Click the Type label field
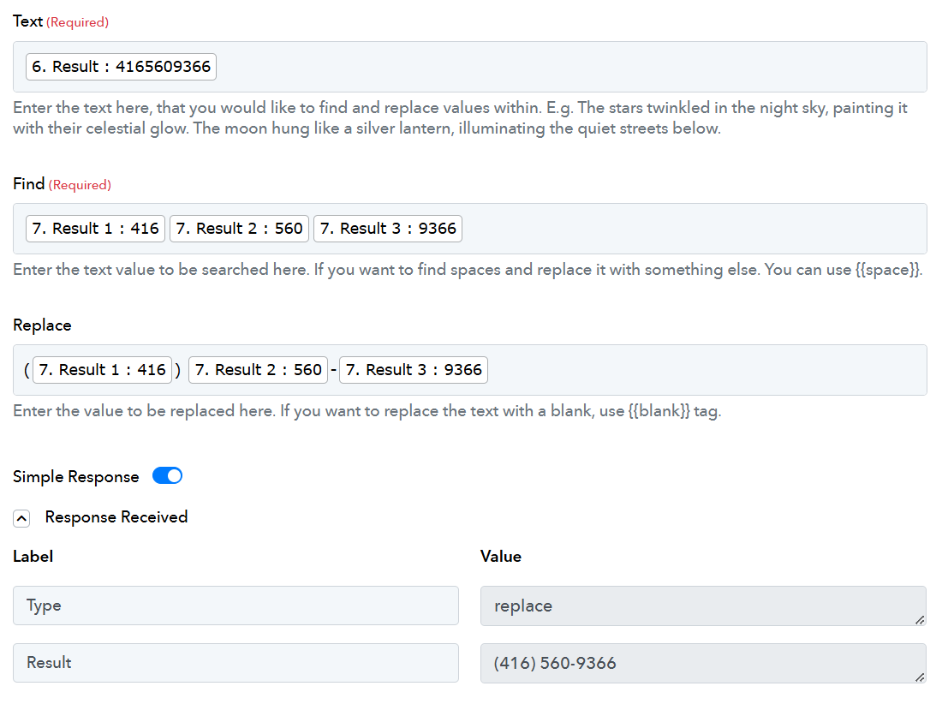This screenshot has width=942, height=704. [235, 606]
